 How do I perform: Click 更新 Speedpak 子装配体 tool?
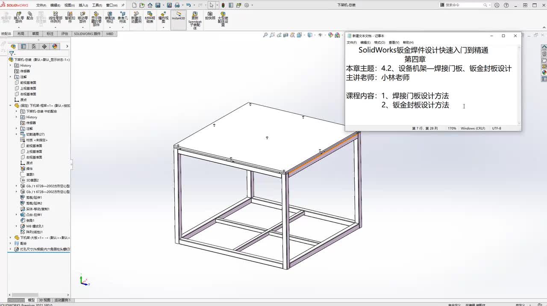195,21
